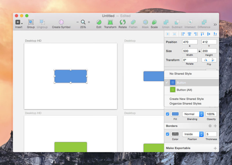Click Create New Shared Style
The image size is (232, 165).
[x=186, y=99]
